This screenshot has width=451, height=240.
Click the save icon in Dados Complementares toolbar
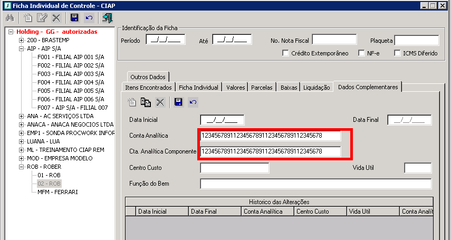tap(178, 102)
